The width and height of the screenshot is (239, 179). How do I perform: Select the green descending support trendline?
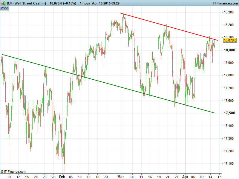108,84
